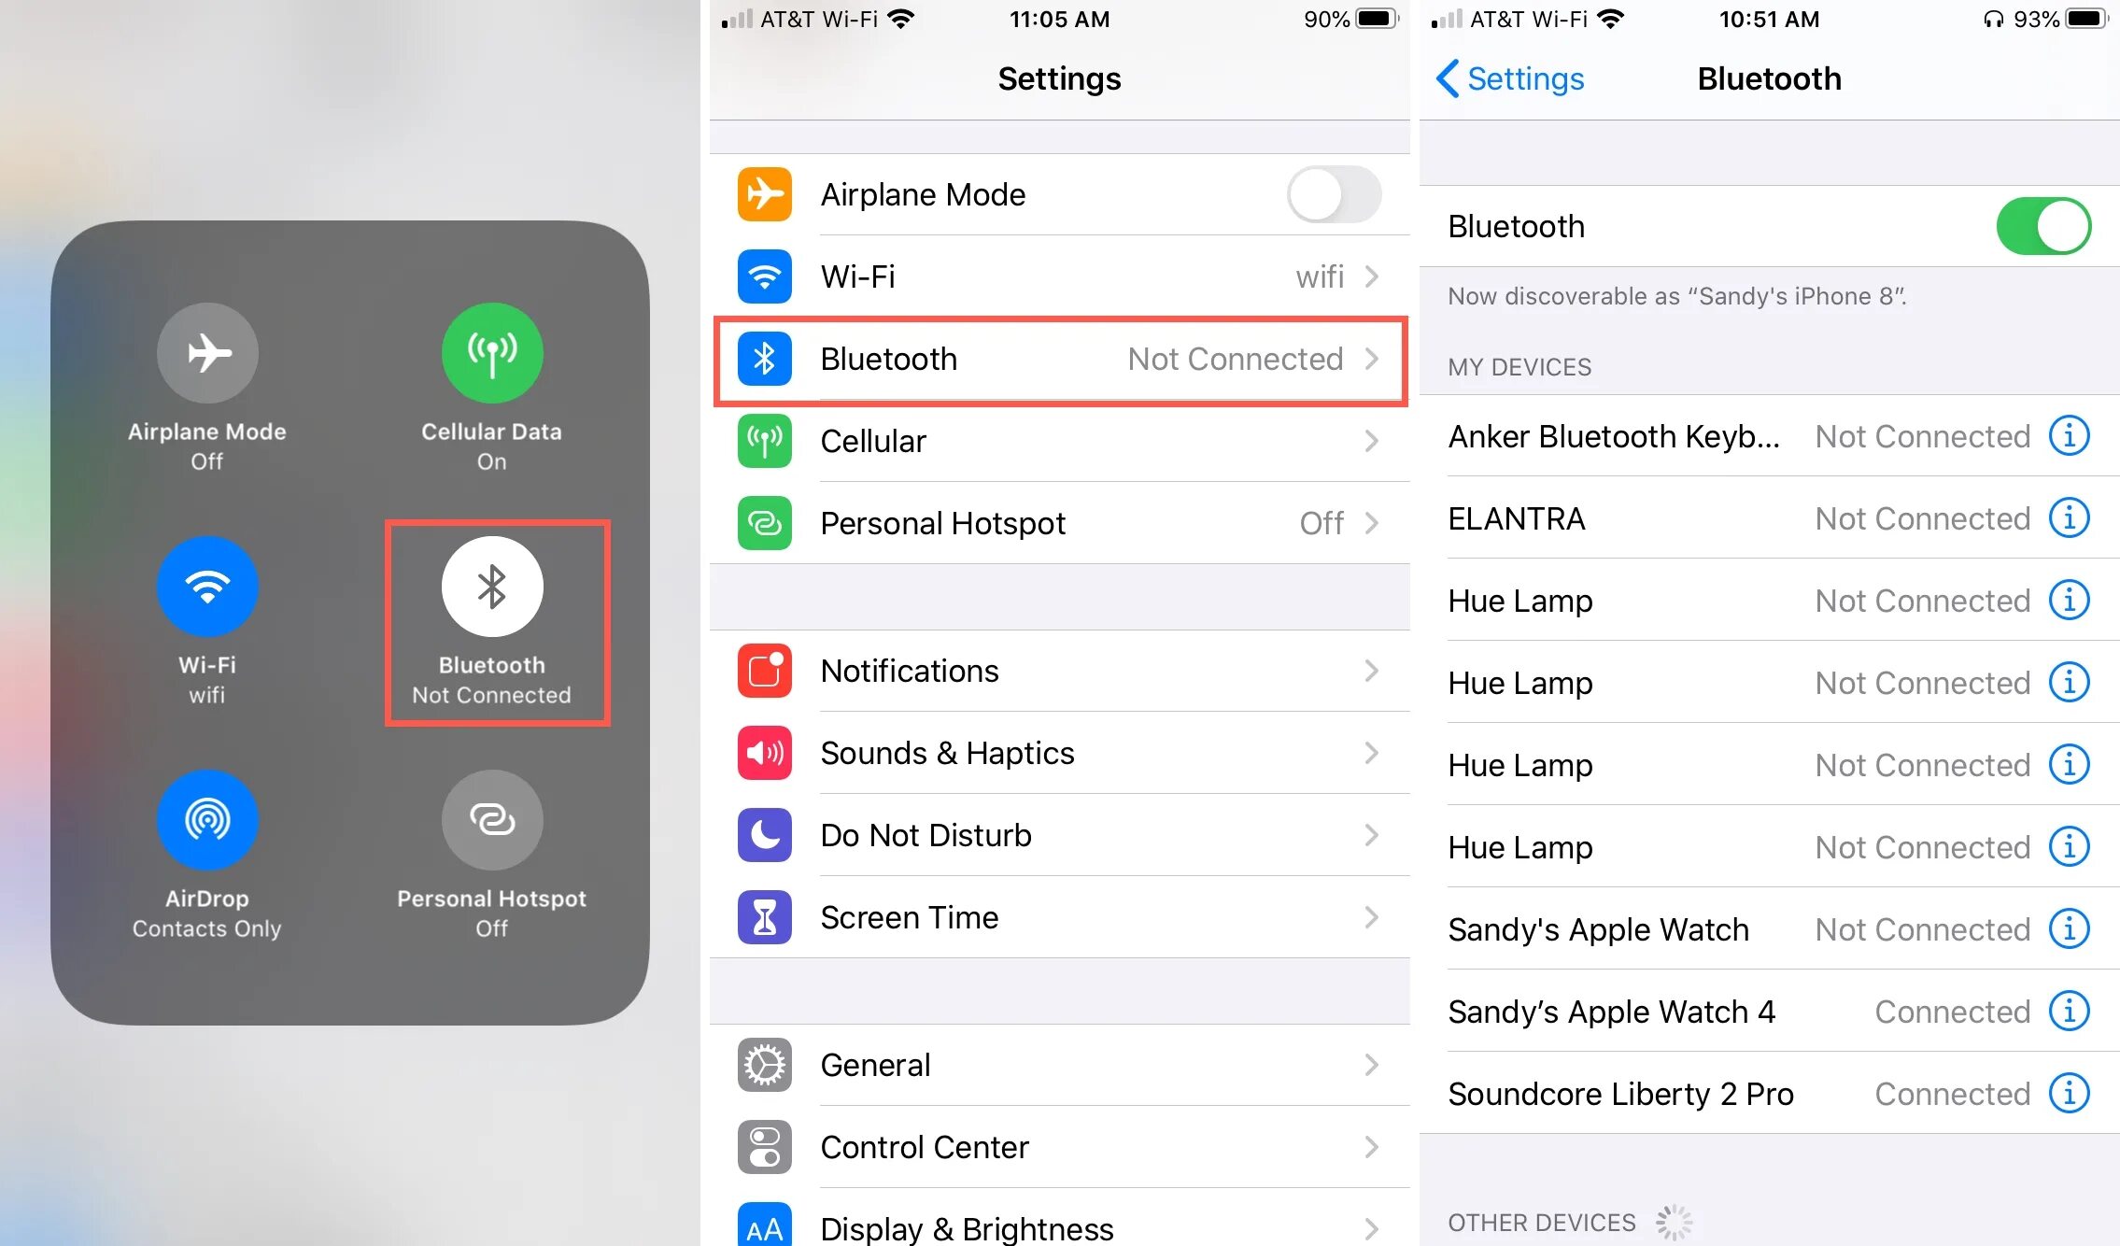Tap the Cellular Data icon in Control Center
Screen dimensions: 2120x1246
coord(490,351)
